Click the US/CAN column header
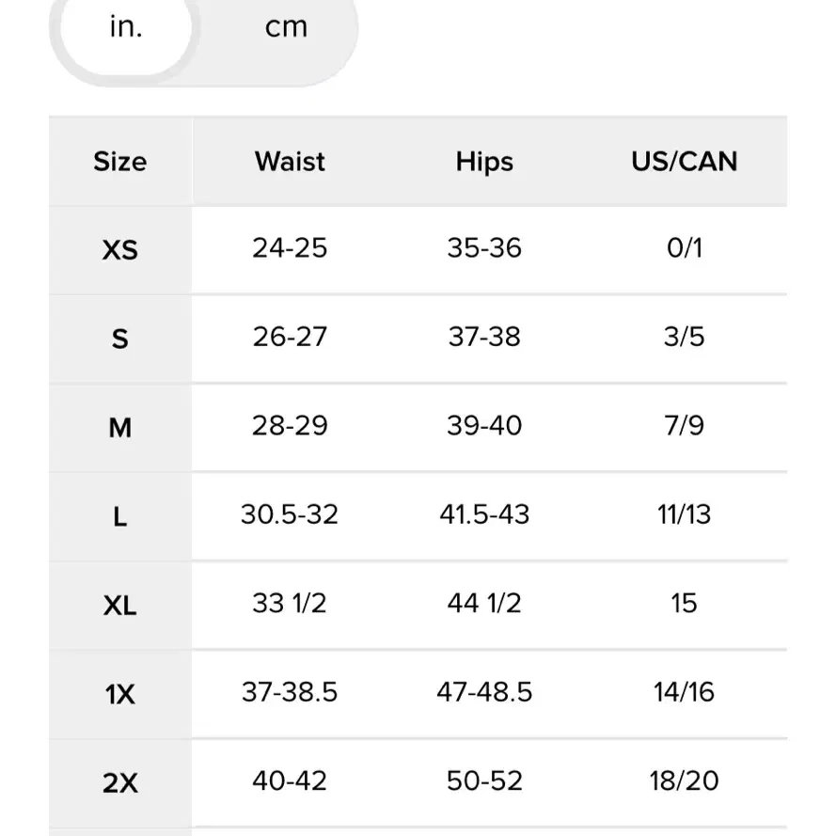Viewport: 836px width, 836px height. coord(684,162)
